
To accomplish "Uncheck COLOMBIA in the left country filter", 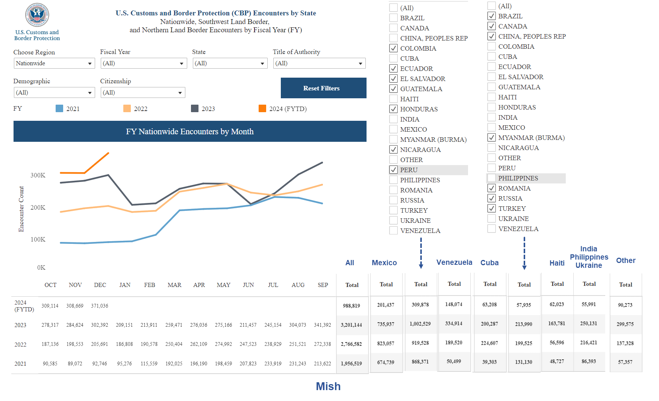I will click(393, 48).
